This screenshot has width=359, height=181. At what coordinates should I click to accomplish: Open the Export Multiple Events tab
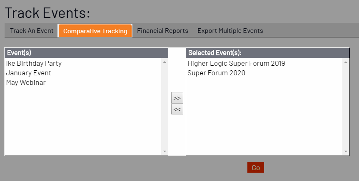[x=230, y=31]
